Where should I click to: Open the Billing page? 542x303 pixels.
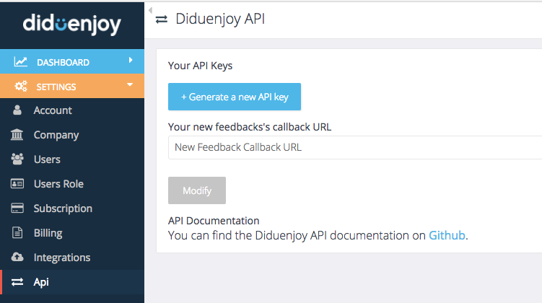click(72, 233)
